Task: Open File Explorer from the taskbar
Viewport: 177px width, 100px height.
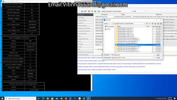Action: pyautogui.click(x=48, y=98)
